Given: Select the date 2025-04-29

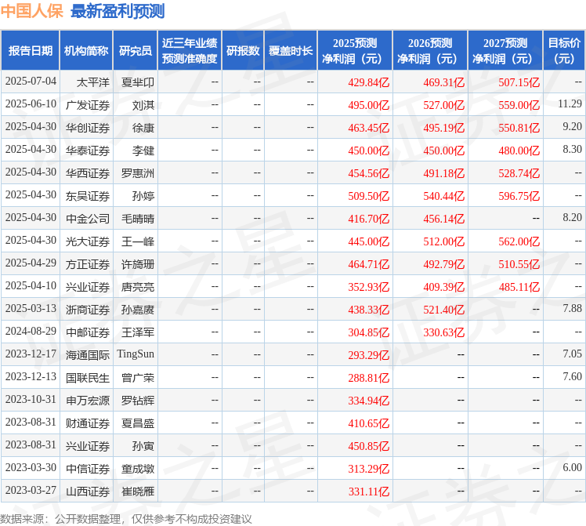Looking at the screenshot, I should (x=31, y=263).
